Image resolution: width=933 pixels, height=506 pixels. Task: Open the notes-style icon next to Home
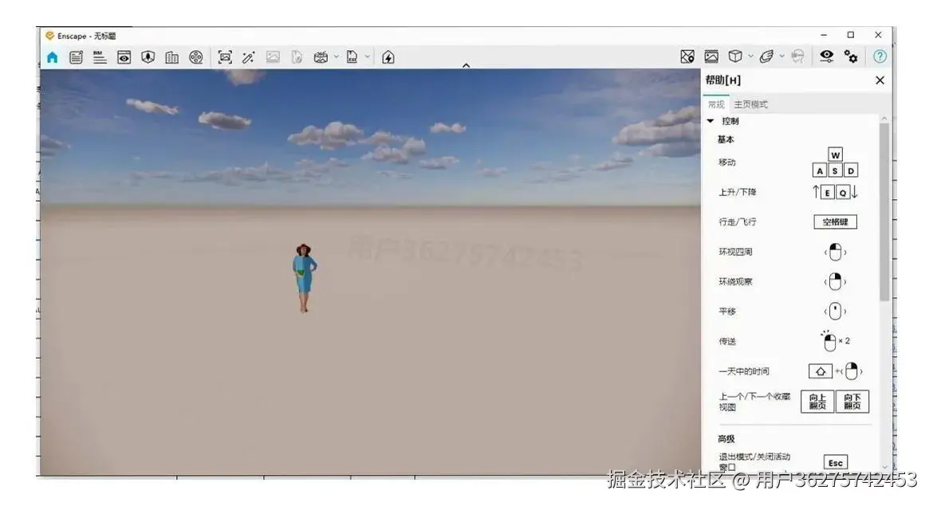pyautogui.click(x=77, y=57)
